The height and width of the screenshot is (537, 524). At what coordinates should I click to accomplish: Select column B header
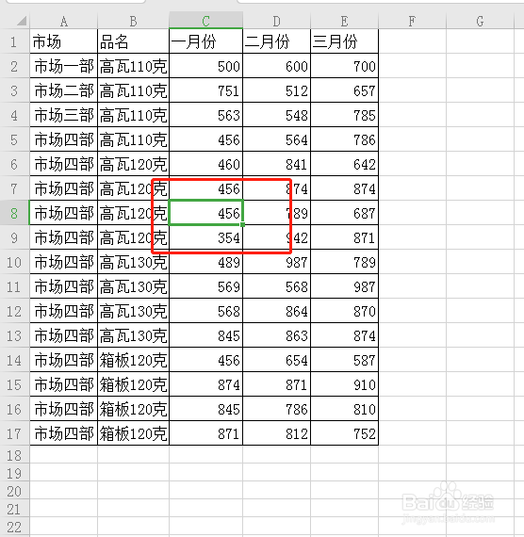coord(133,22)
